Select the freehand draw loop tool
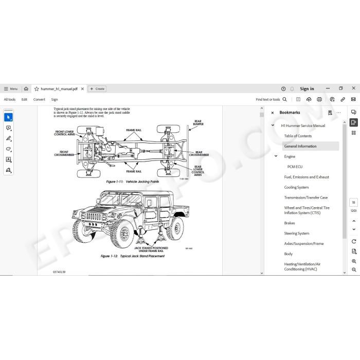Image resolution: width=360 pixels, height=360 pixels. point(9,149)
